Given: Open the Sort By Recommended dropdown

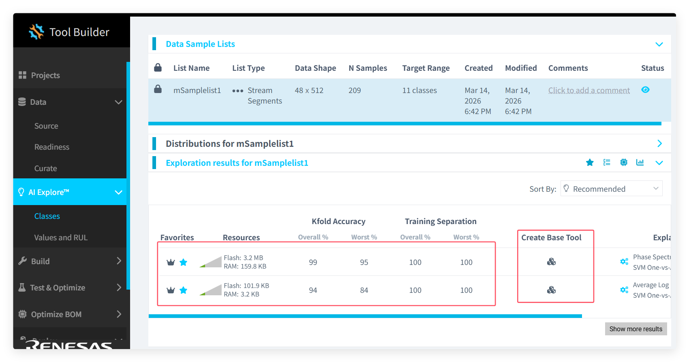Looking at the screenshot, I should [611, 188].
